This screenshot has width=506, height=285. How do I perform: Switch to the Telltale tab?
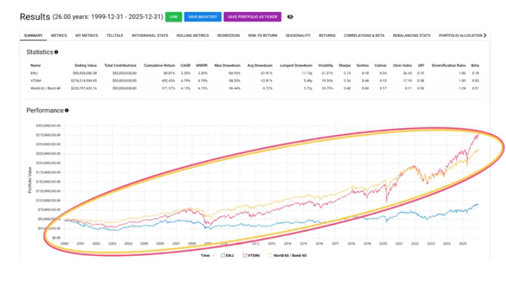pyautogui.click(x=115, y=36)
